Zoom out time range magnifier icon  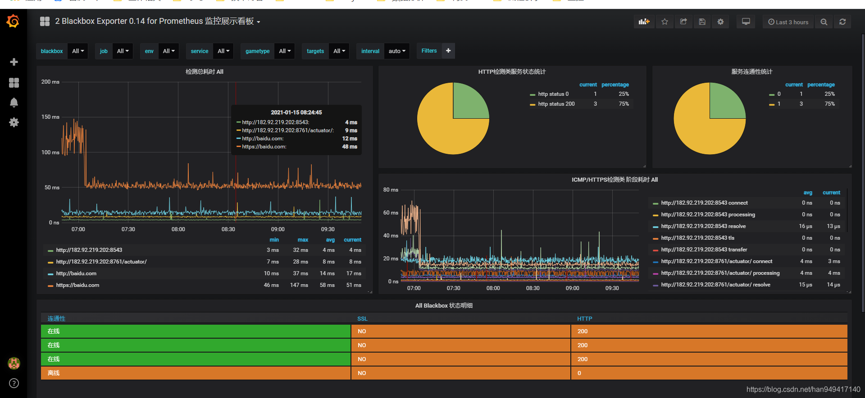pyautogui.click(x=824, y=22)
